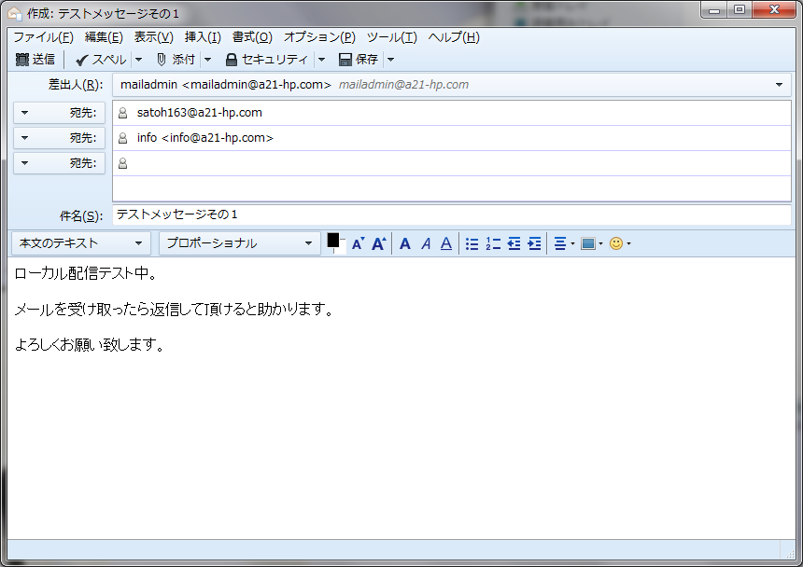The width and height of the screenshot is (803, 567).
Task: Close the compose window
Action: [x=774, y=9]
